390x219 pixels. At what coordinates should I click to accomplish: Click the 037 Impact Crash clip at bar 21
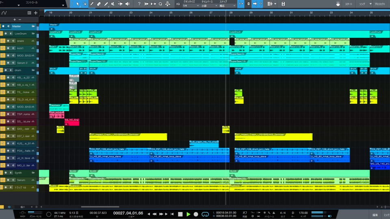click(128, 136)
